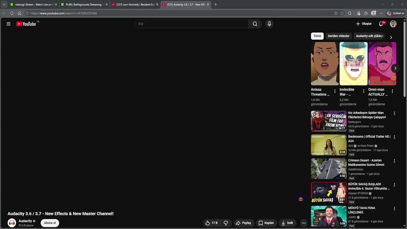The width and height of the screenshot is (407, 229).
Task: Open options for Crimson Desert video
Action: [395, 161]
